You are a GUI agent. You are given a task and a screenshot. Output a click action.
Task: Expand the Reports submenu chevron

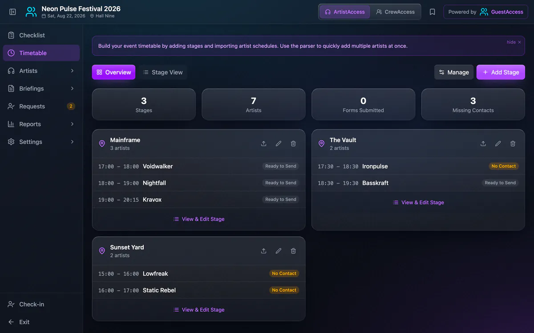[x=72, y=124]
